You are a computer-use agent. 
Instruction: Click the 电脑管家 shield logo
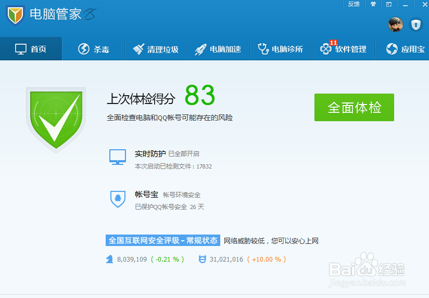point(15,15)
